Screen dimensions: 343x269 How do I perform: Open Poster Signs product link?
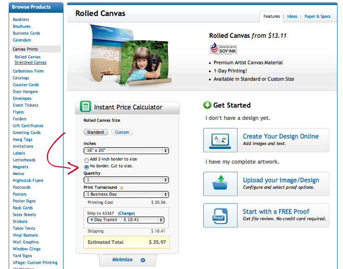24,201
